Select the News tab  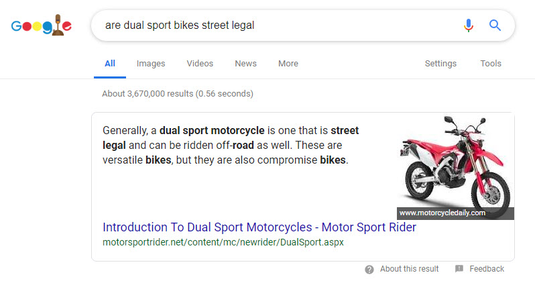[245, 64]
